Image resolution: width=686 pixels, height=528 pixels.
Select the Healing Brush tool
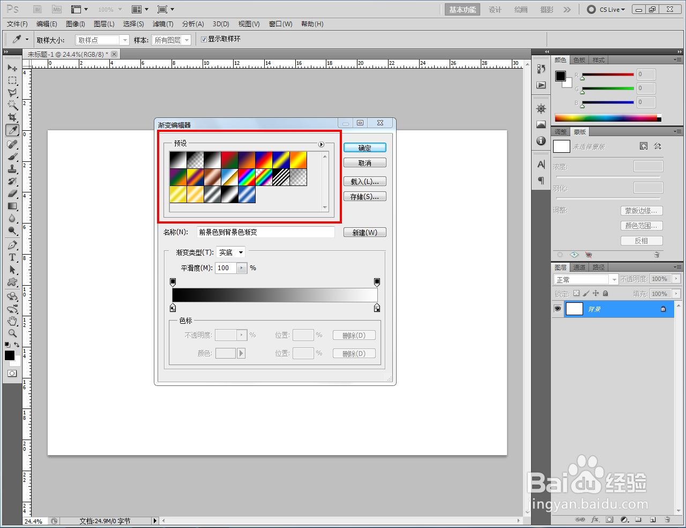pos(12,144)
